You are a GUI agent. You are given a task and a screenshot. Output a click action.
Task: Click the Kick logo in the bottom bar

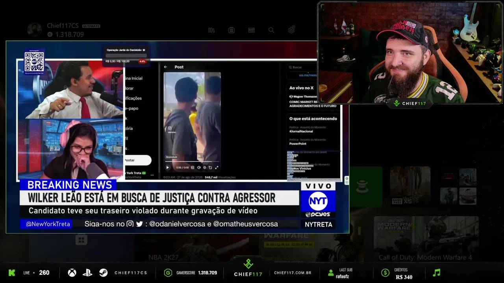tap(12, 273)
